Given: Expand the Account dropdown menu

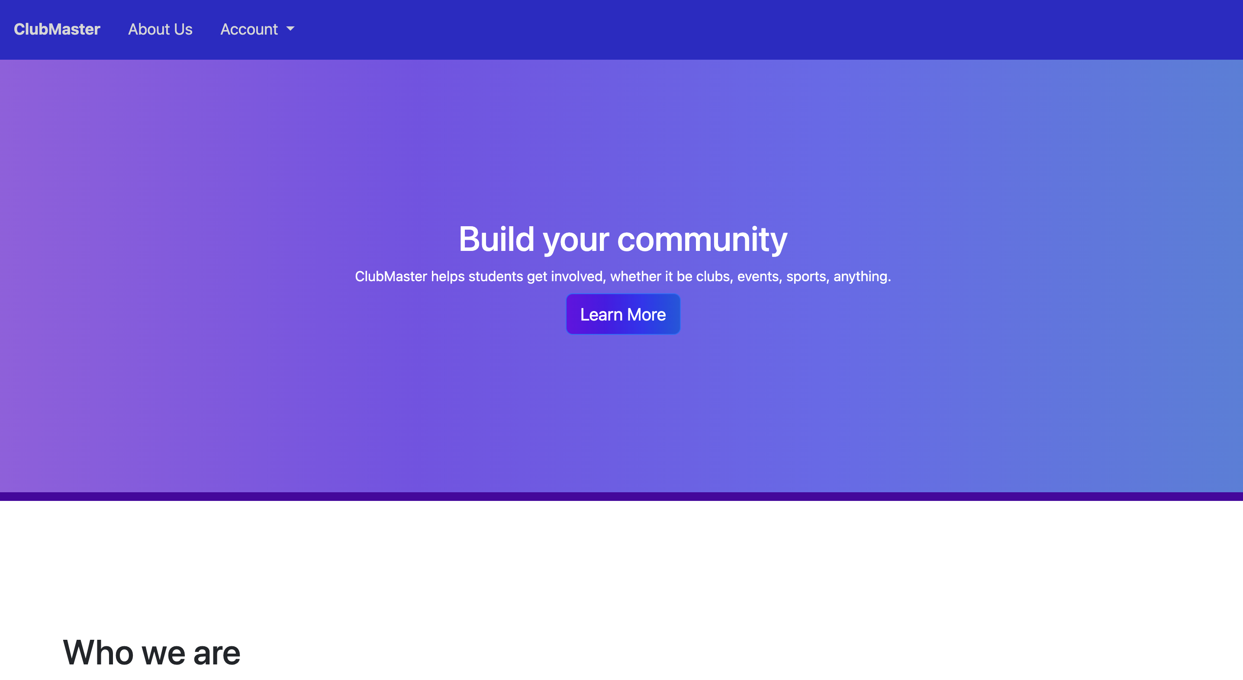Looking at the screenshot, I should click(x=249, y=29).
